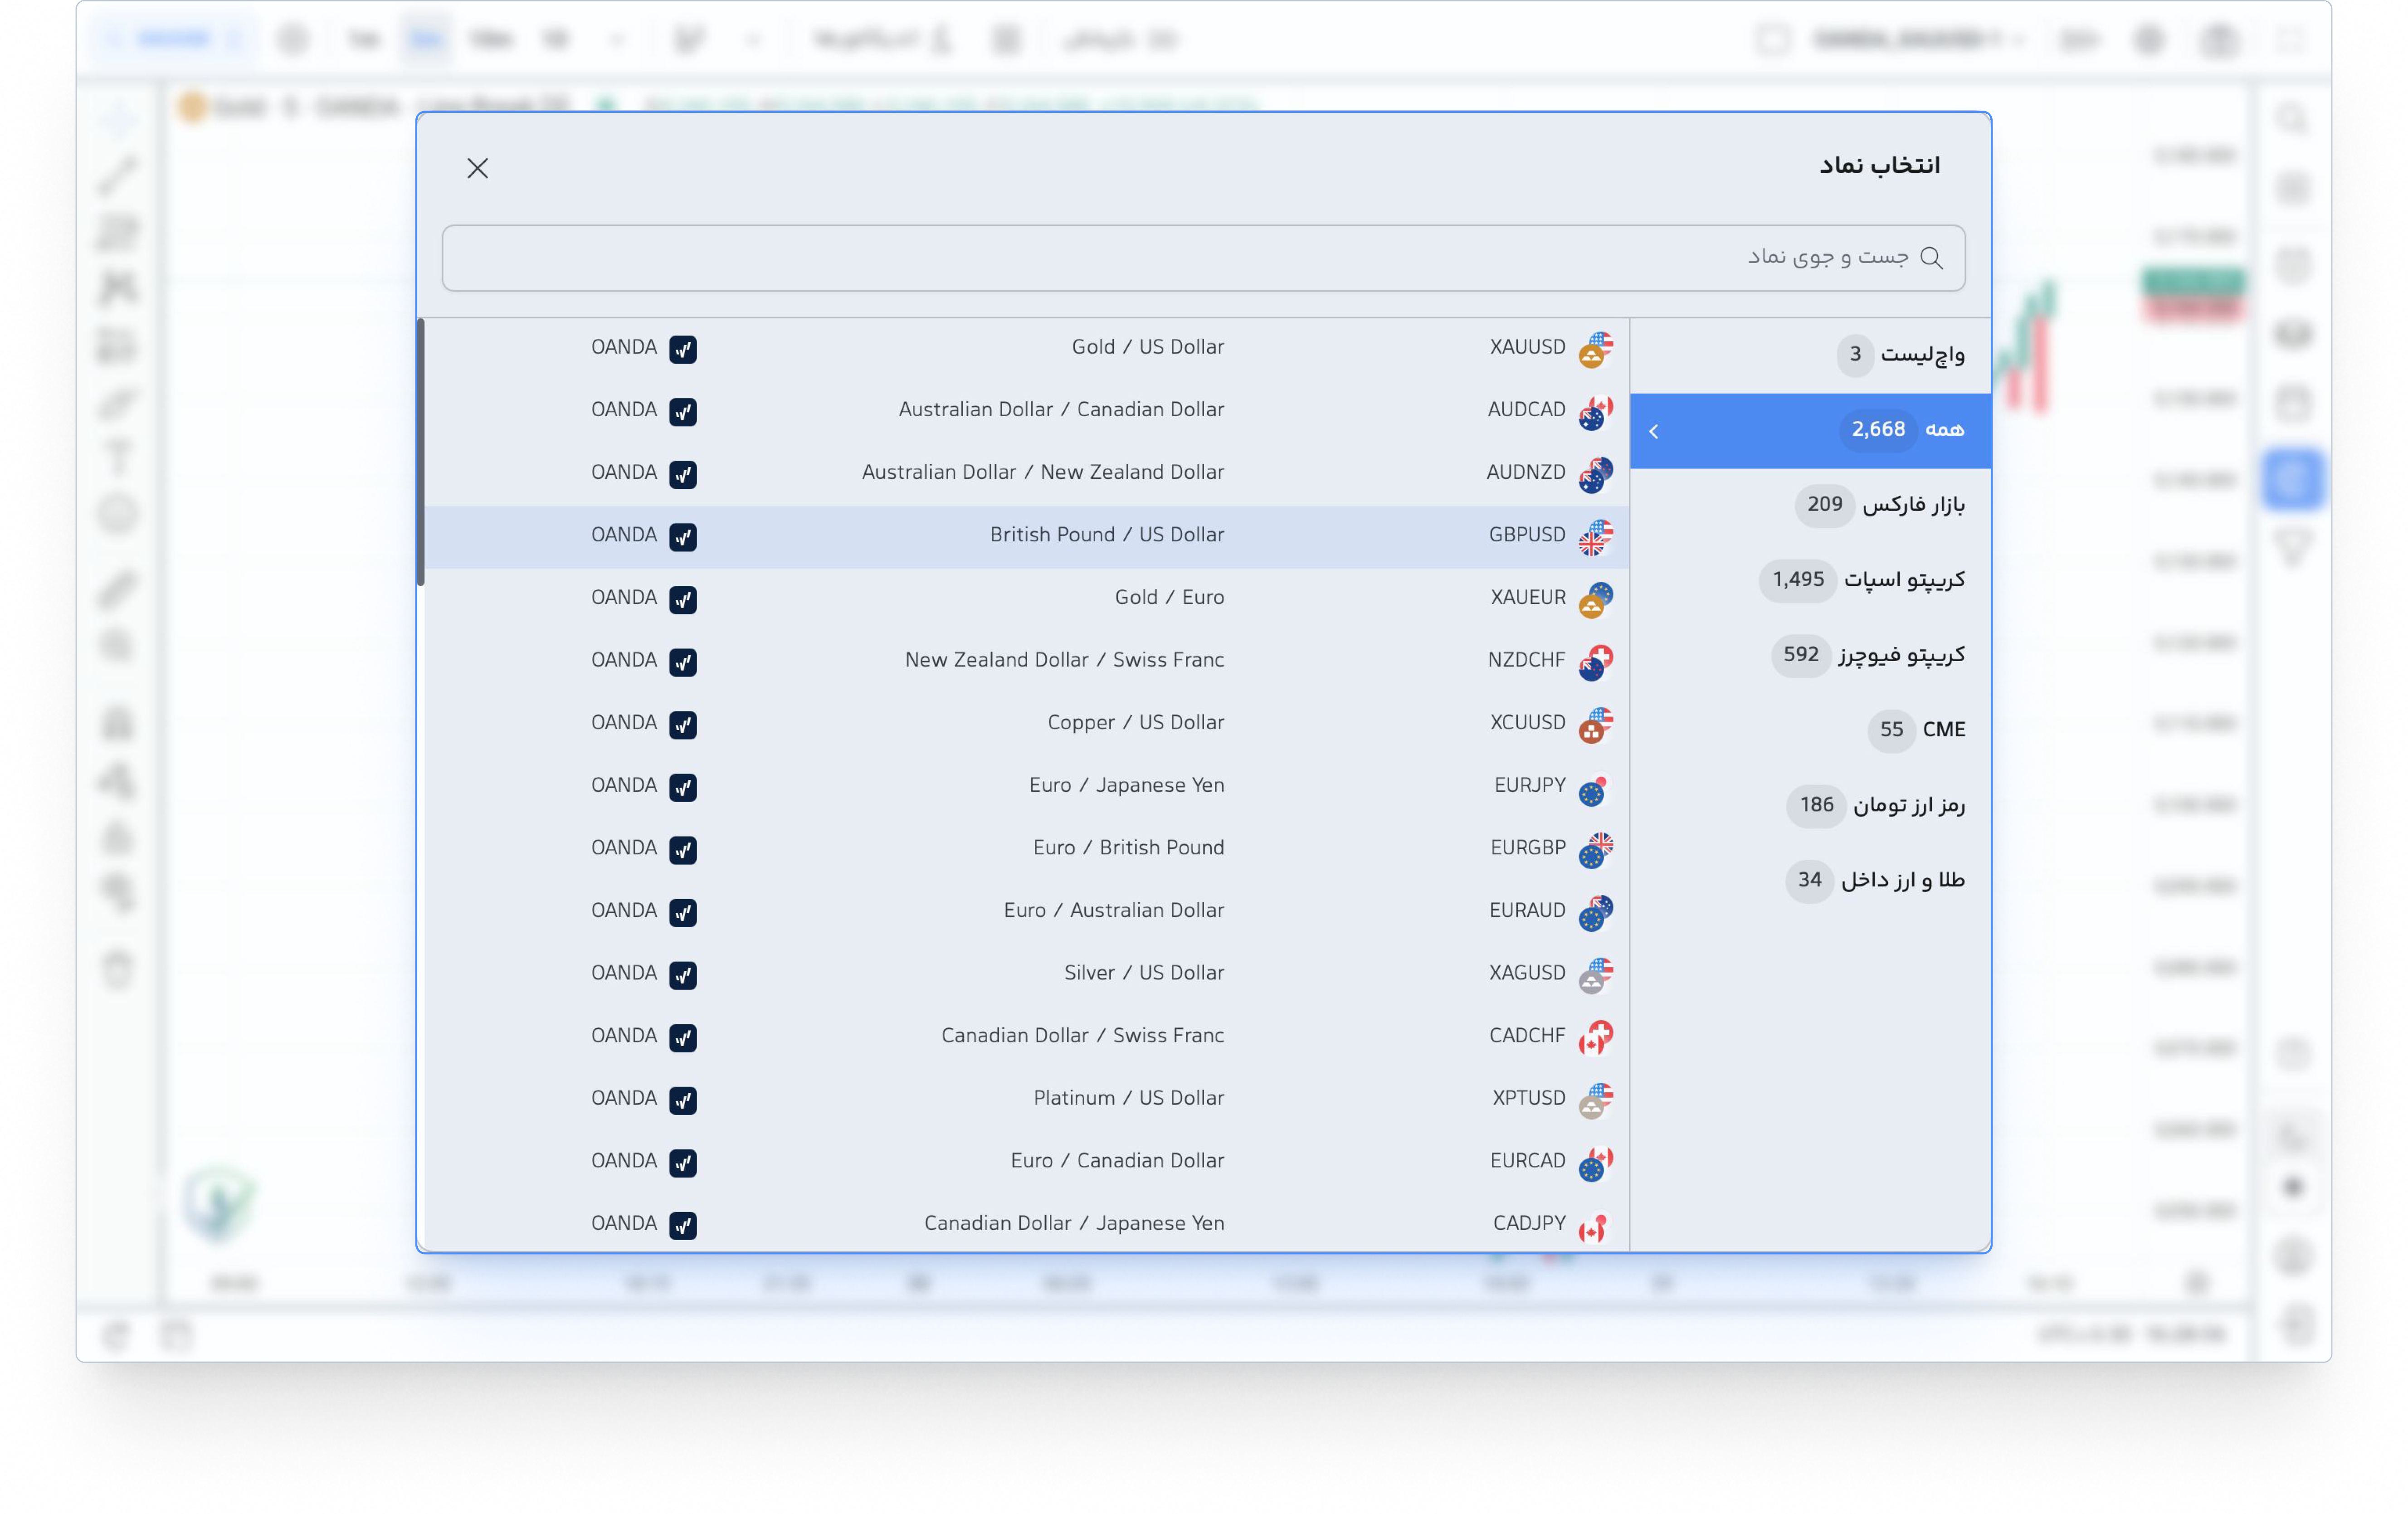
Task: Click the OANDA label in the AUDNZD row
Action: (x=624, y=472)
